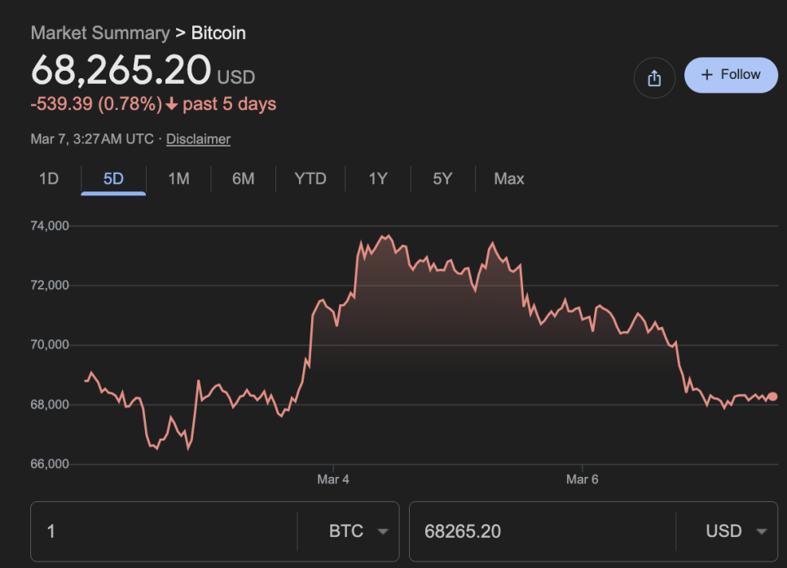Click the current price endpoint dot

pyautogui.click(x=772, y=396)
